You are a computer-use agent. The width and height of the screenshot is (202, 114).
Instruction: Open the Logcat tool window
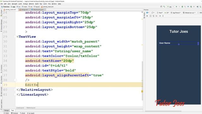pos(31,113)
